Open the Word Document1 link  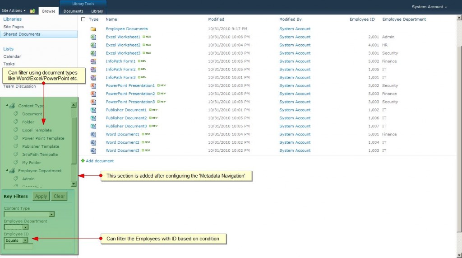122,134
